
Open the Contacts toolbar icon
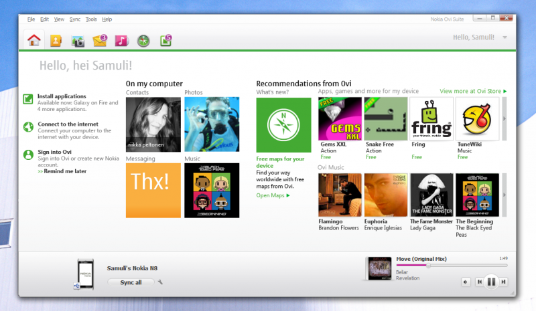click(56, 41)
